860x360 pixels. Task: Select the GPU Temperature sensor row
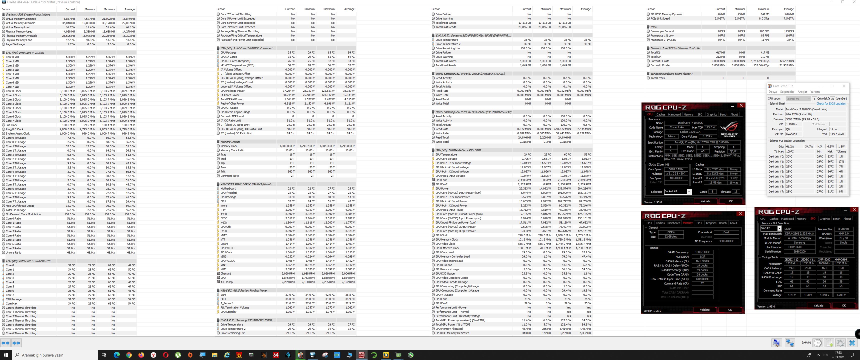coord(512,154)
